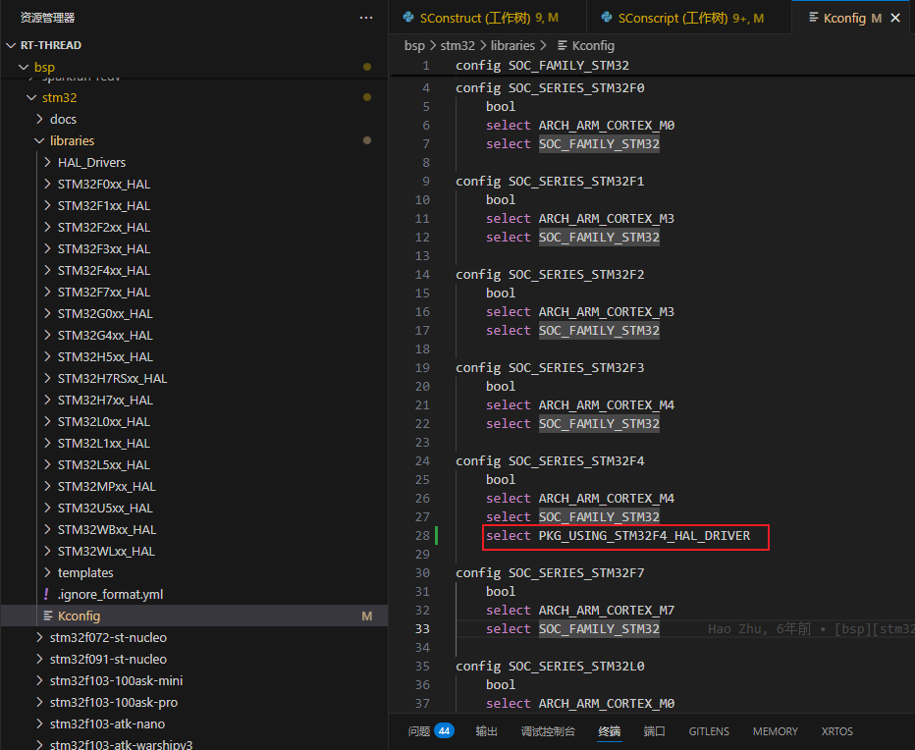Open Kconfig file in the explorer tree
This screenshot has height=750, width=915.
click(x=79, y=616)
